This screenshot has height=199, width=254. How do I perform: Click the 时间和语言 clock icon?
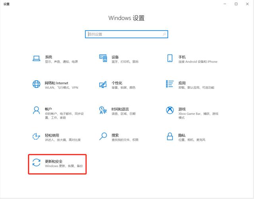(x=103, y=110)
